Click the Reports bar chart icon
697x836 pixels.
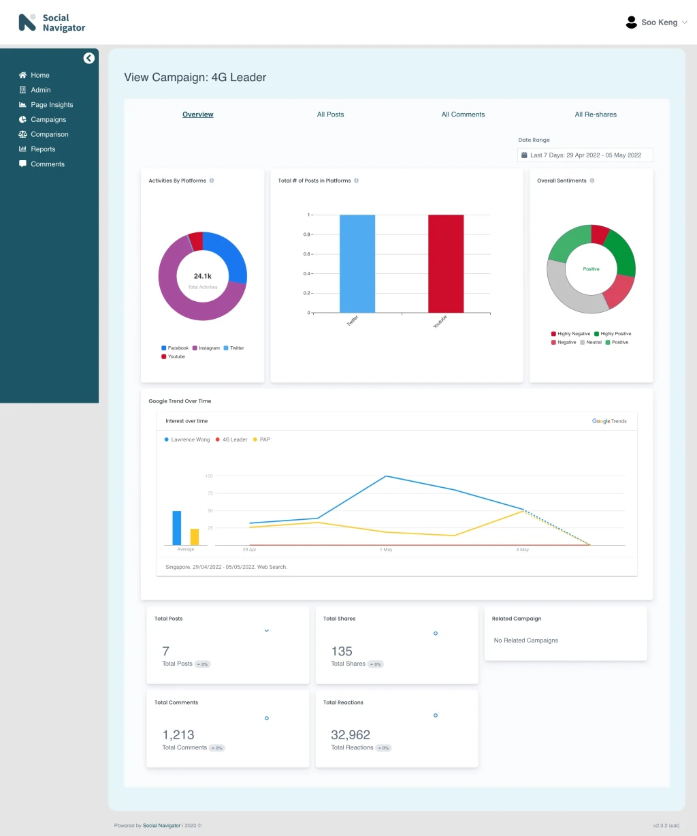tap(23, 149)
